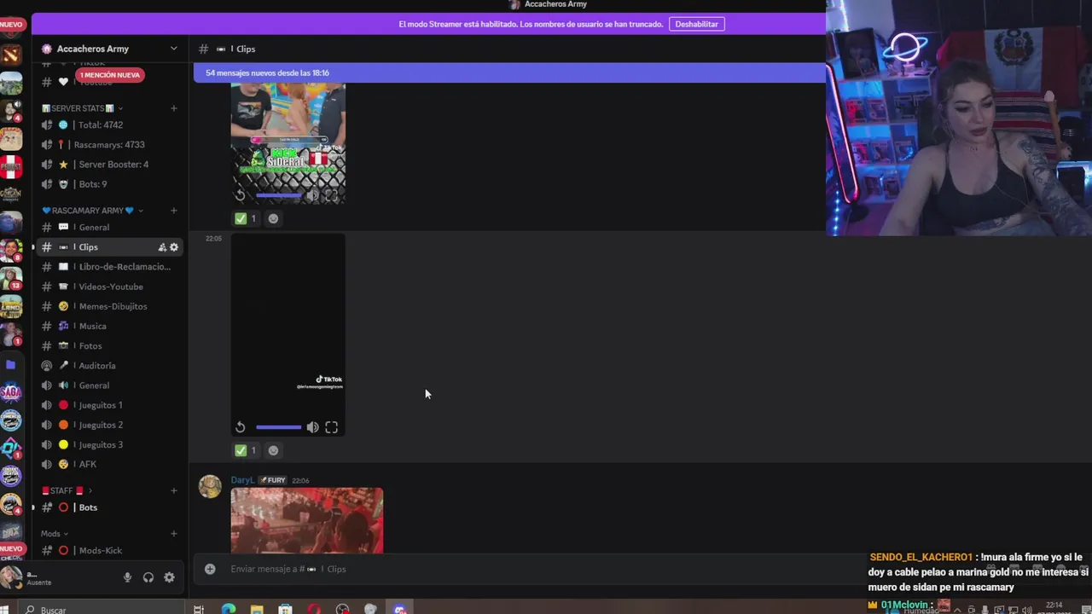Open the server folder icon
Image resolution: width=1092 pixels, height=614 pixels.
click(x=11, y=364)
